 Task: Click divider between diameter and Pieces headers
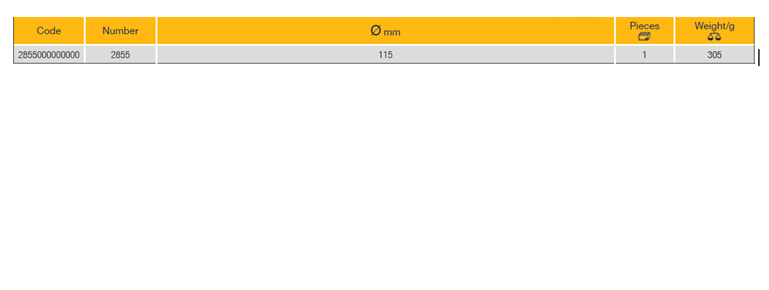coord(615,31)
